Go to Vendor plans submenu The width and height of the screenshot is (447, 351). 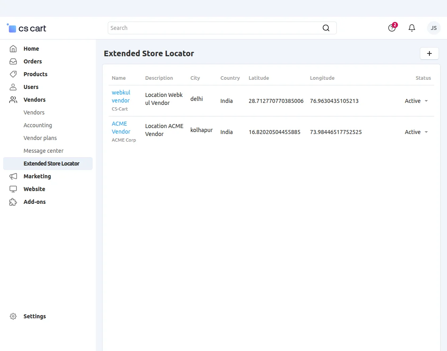[x=40, y=138]
